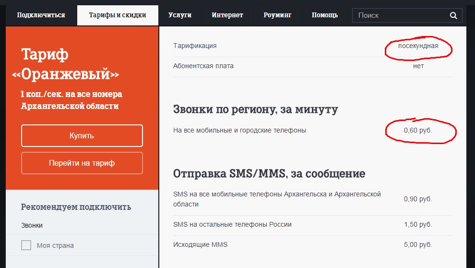Click the 1 коп./сек. tariff description
Viewport: 475px width, 268px height.
[71, 100]
